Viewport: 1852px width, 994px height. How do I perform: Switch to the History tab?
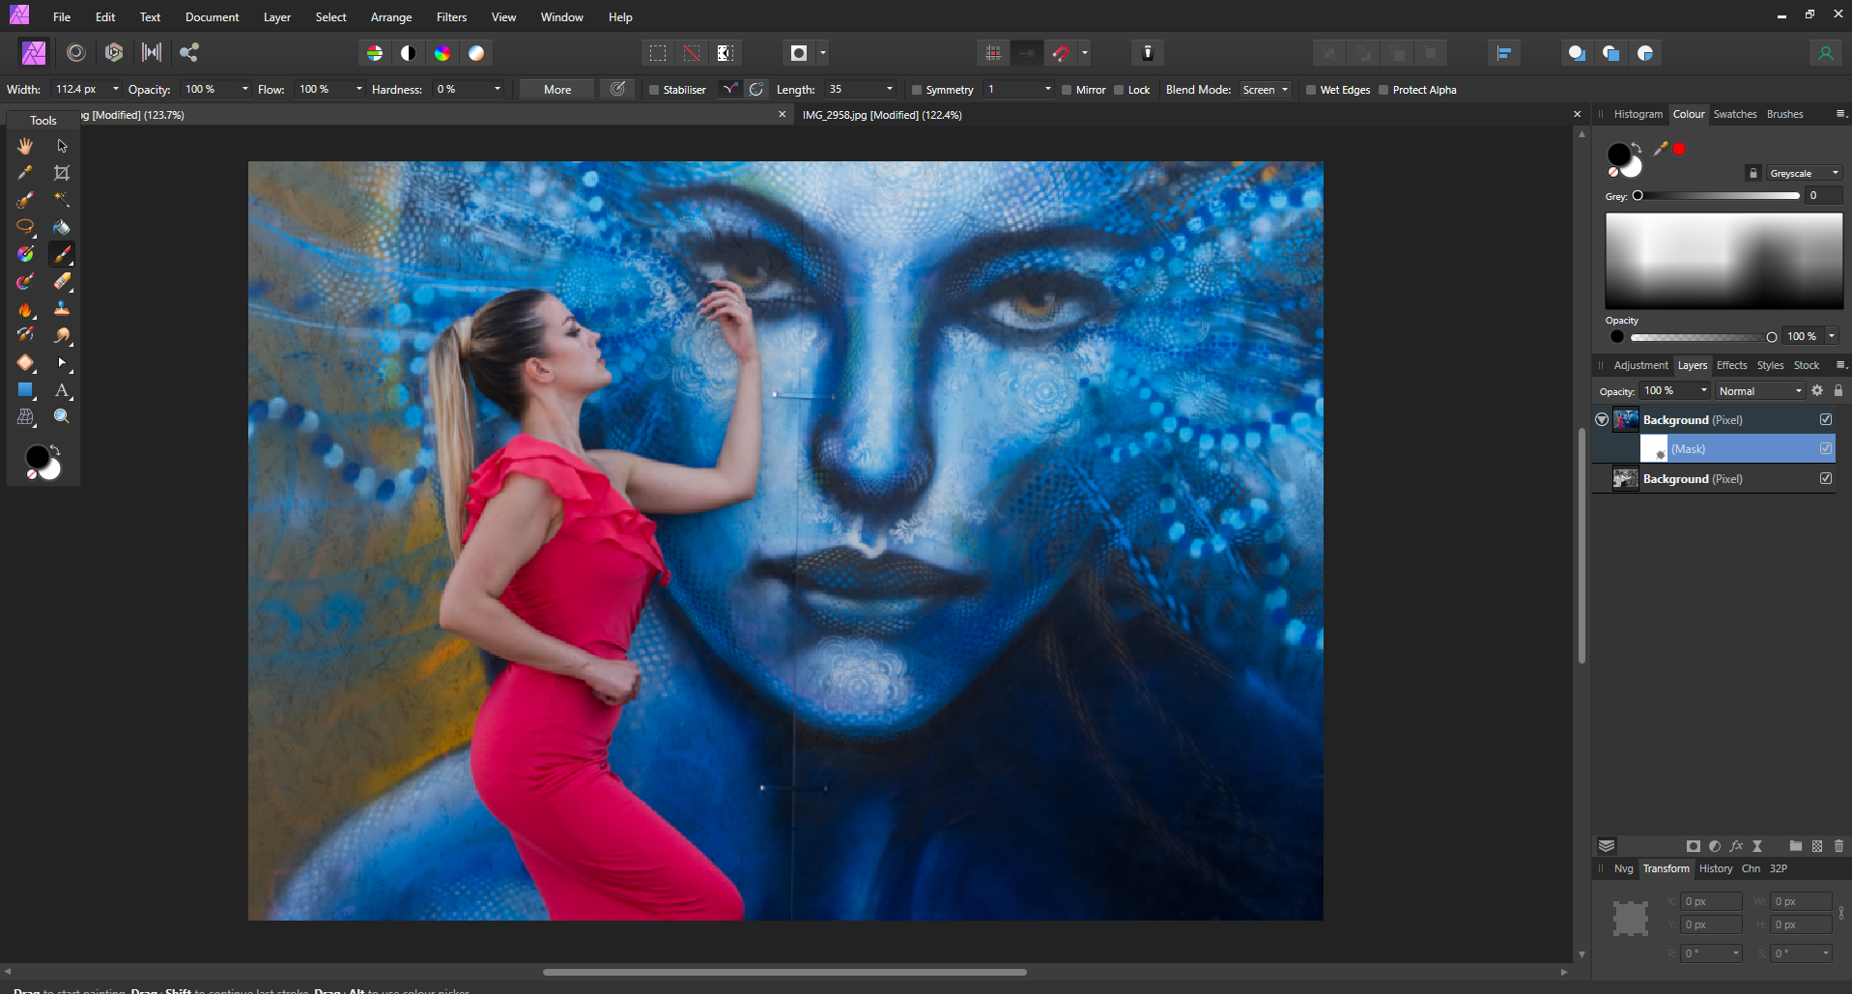tap(1715, 868)
